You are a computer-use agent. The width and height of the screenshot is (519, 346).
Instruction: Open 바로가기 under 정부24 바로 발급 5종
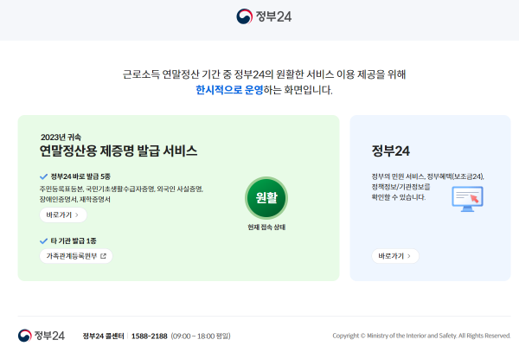[63, 215]
